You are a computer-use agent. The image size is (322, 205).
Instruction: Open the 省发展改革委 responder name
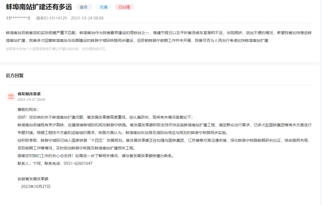[29, 94]
